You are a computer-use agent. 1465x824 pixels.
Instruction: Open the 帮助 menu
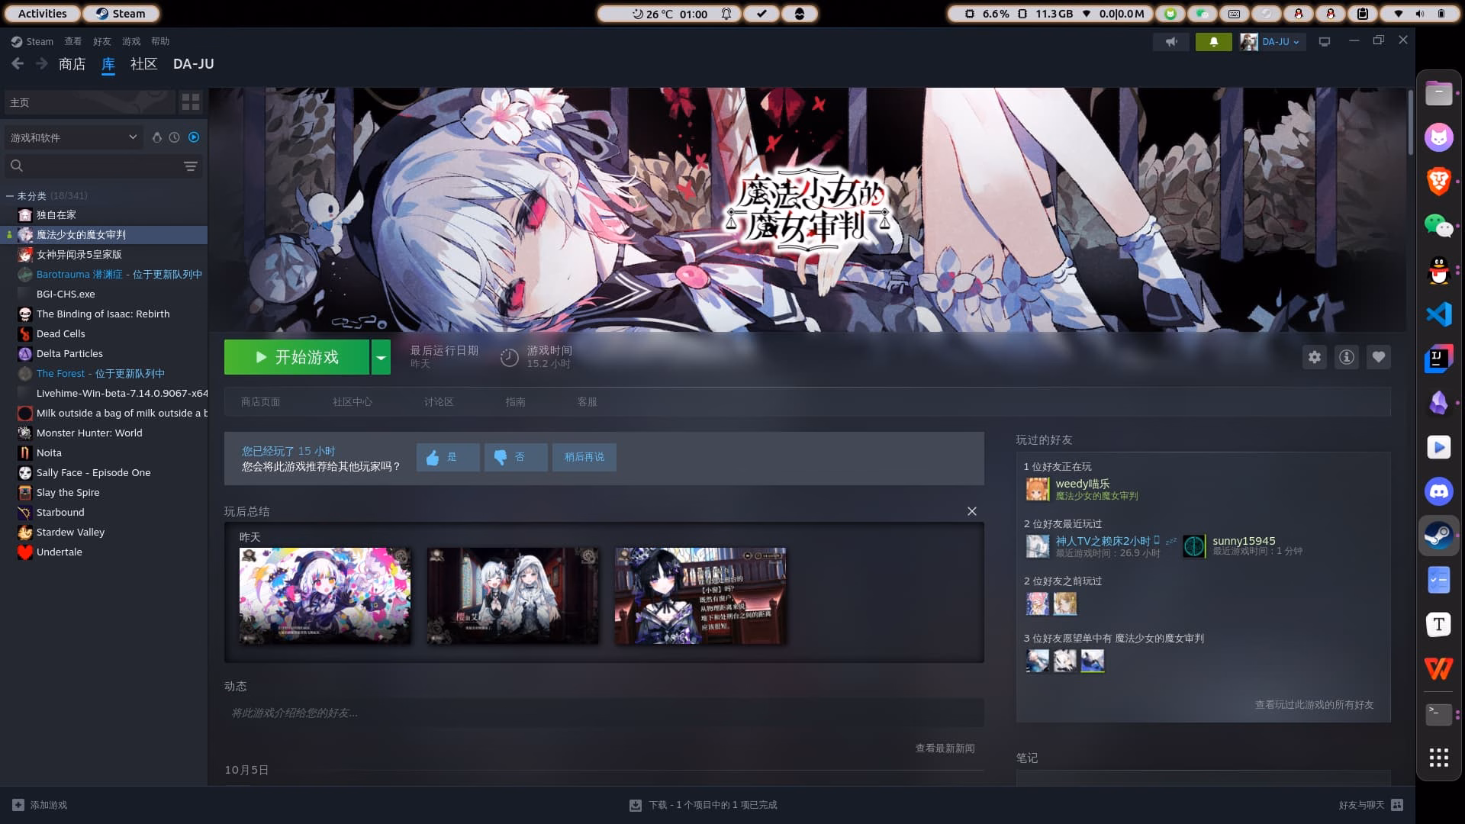tap(160, 41)
